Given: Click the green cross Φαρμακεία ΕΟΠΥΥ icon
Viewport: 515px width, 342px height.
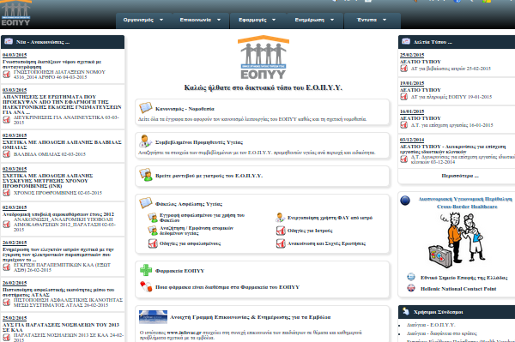Looking at the screenshot, I should coord(146,270).
